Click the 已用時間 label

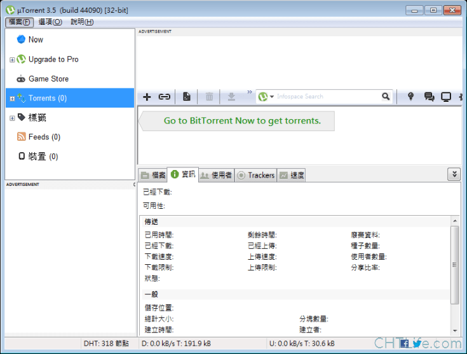pyautogui.click(x=159, y=235)
